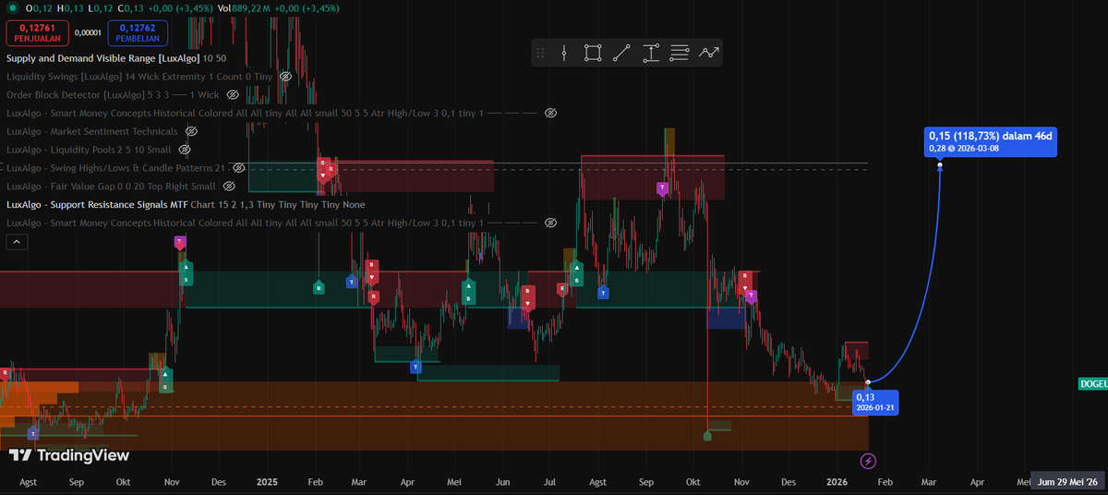Screen dimensions: 1108x495
Task: Click the C 0,13 close price value
Action: [x=134, y=8]
